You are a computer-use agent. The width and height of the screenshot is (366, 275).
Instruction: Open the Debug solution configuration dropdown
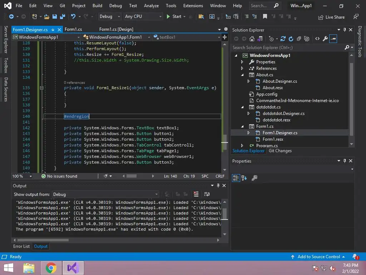pos(109,16)
